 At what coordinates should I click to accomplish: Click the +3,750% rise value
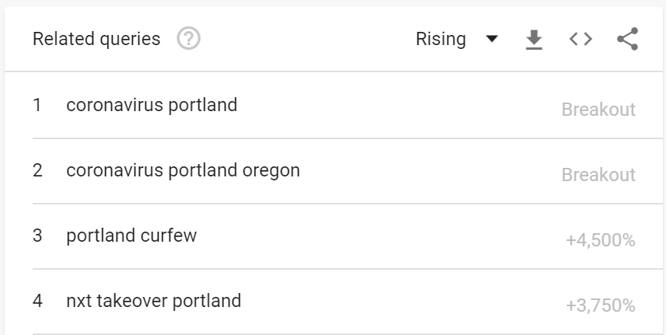[x=601, y=305]
